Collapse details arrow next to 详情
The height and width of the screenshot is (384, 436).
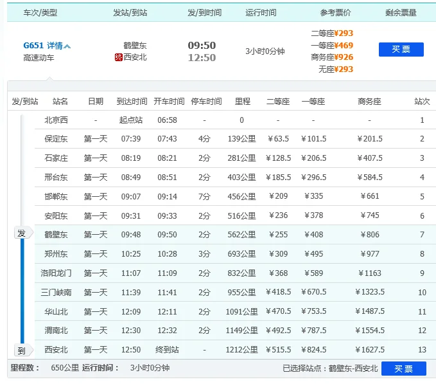67,46
